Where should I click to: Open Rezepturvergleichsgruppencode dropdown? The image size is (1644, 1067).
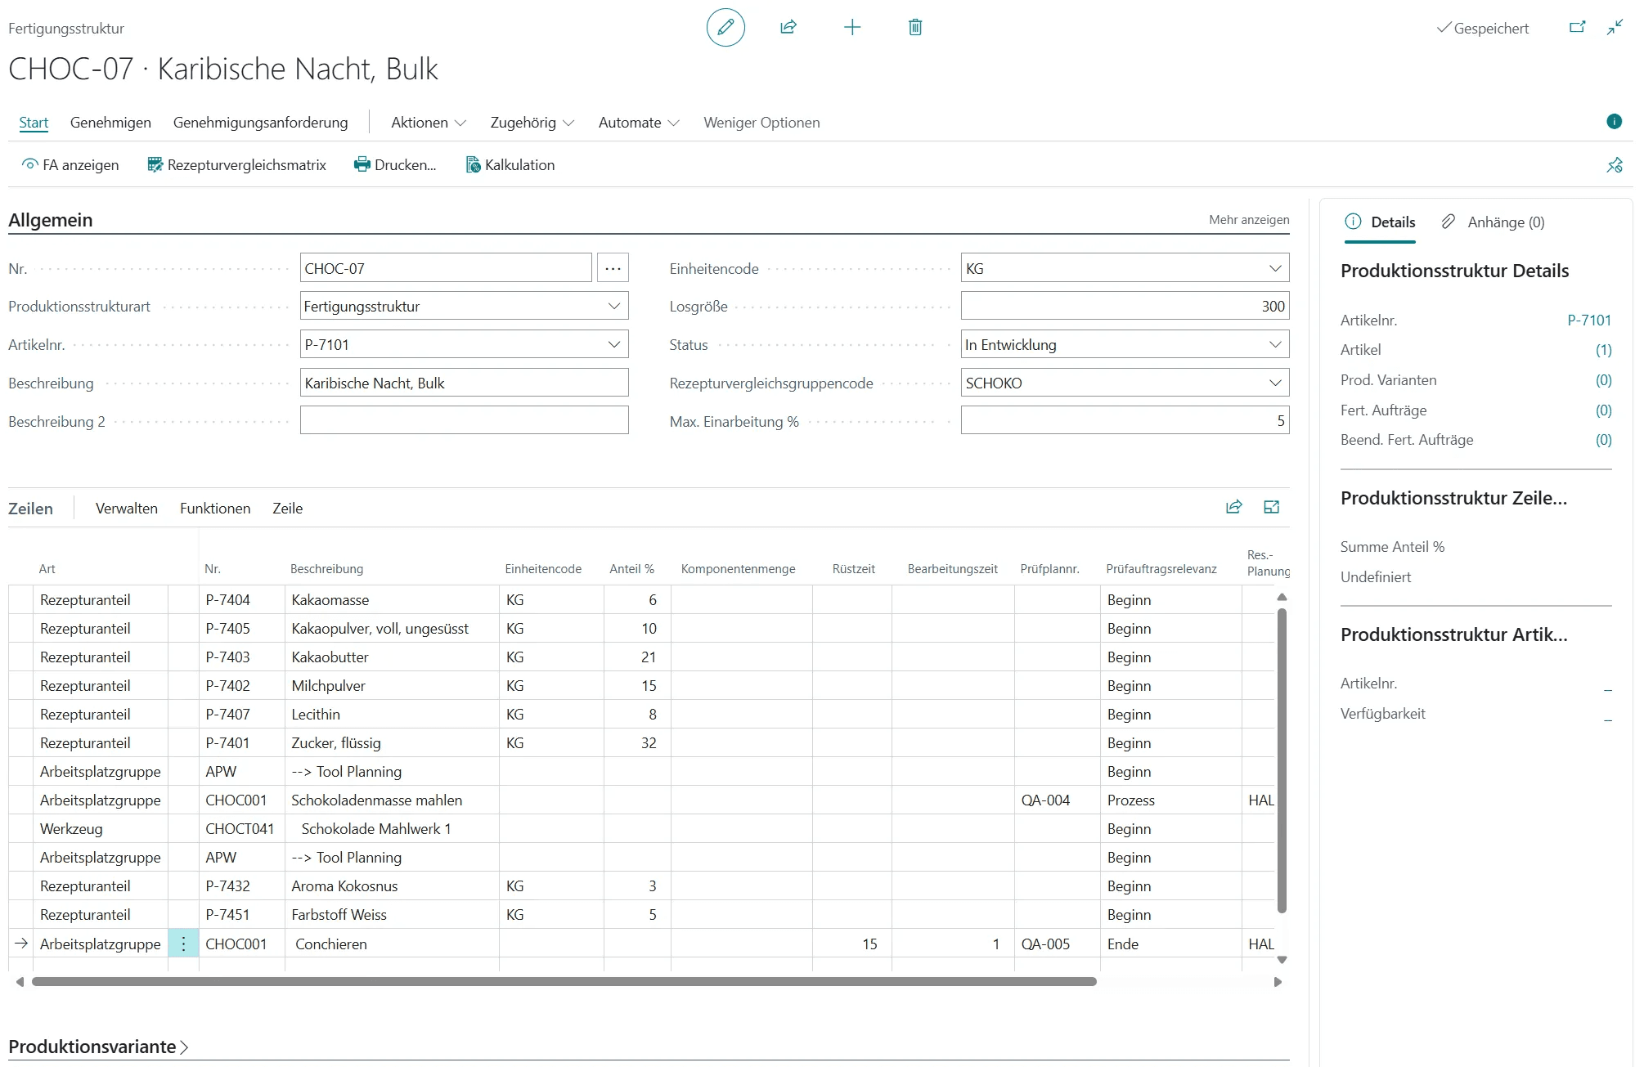pyautogui.click(x=1275, y=383)
